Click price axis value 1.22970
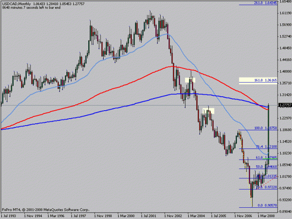 (285, 118)
